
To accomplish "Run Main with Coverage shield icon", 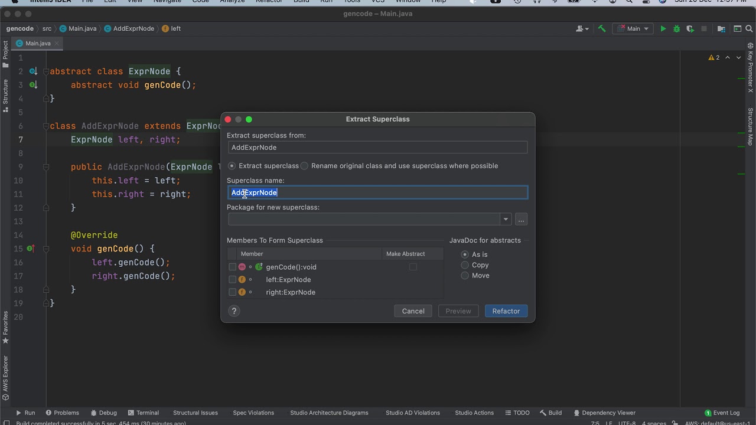I will [x=690, y=28].
